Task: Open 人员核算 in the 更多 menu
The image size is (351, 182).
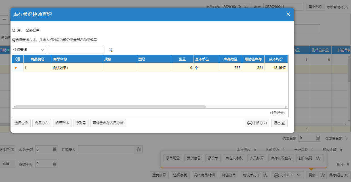Action: tap(257, 158)
